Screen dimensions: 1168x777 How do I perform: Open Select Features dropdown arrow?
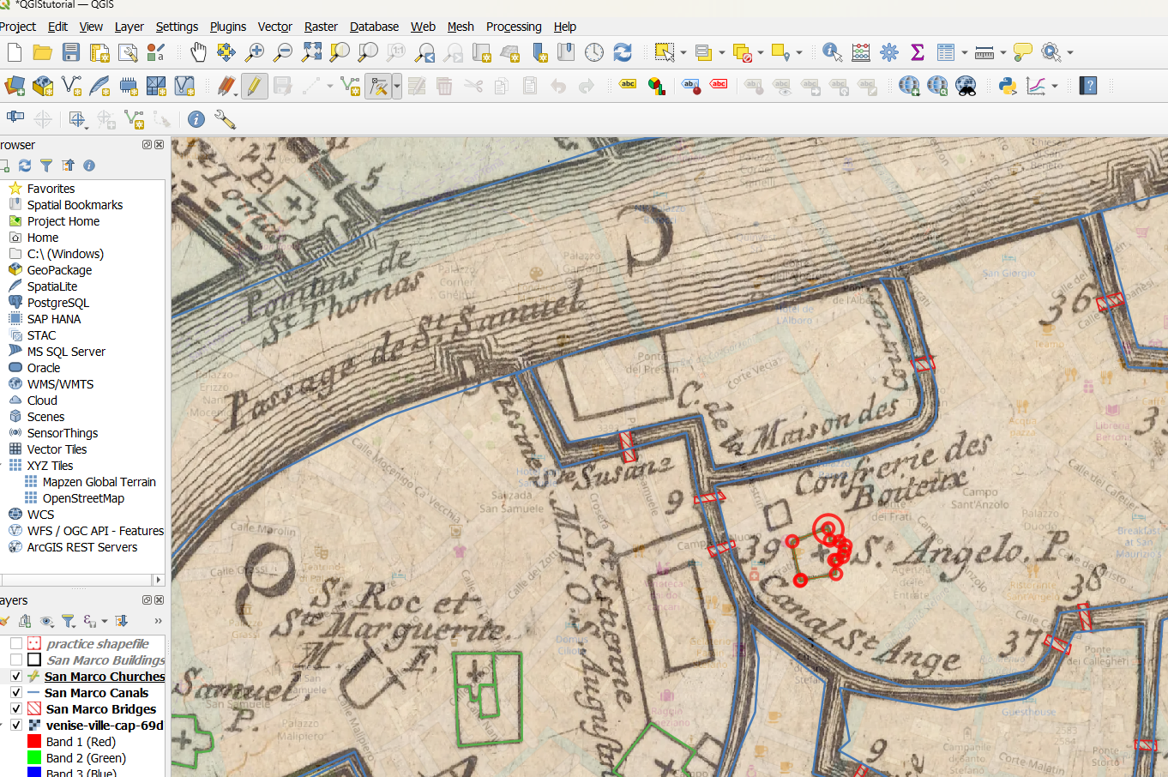point(683,52)
